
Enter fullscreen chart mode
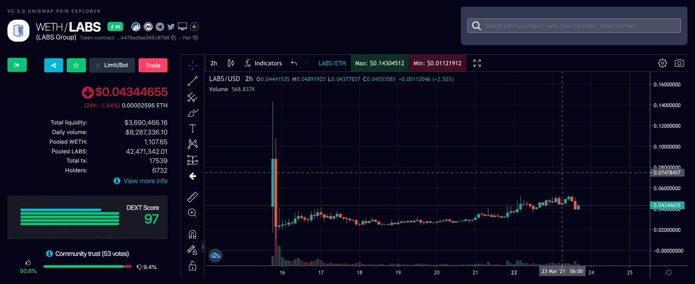click(x=477, y=63)
